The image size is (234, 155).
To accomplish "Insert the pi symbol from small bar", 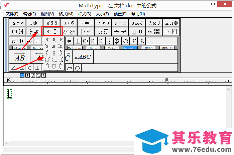I will click(13, 41).
